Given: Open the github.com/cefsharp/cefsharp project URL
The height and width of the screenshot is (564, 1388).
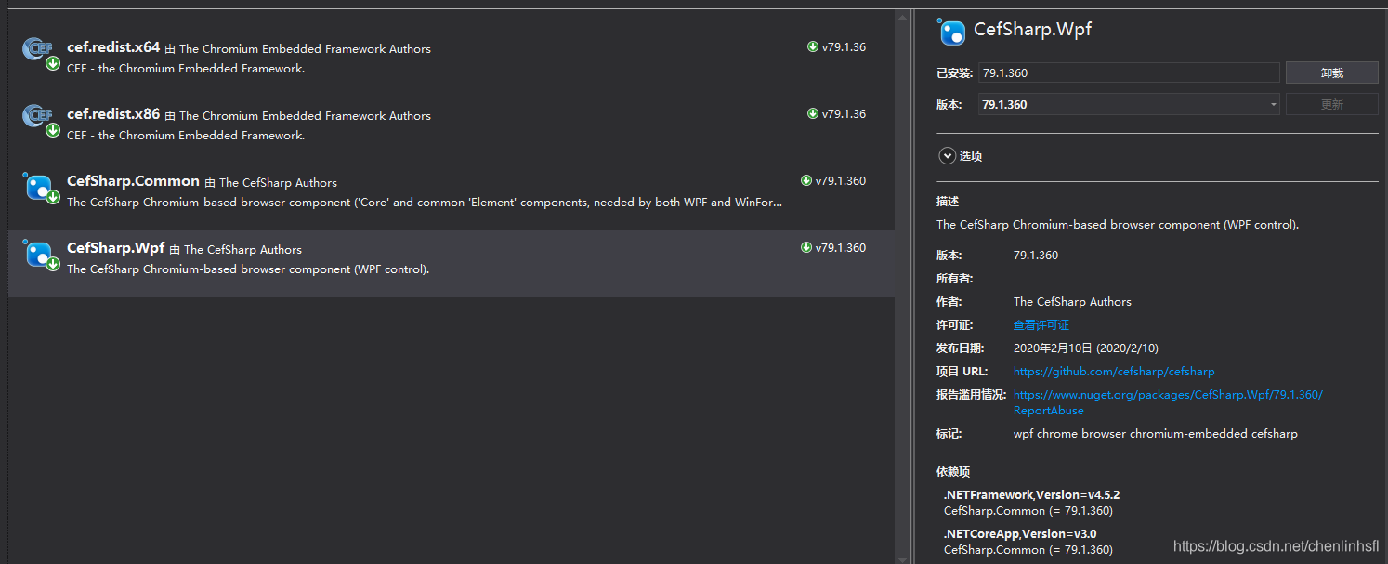Looking at the screenshot, I should [x=1114, y=372].
